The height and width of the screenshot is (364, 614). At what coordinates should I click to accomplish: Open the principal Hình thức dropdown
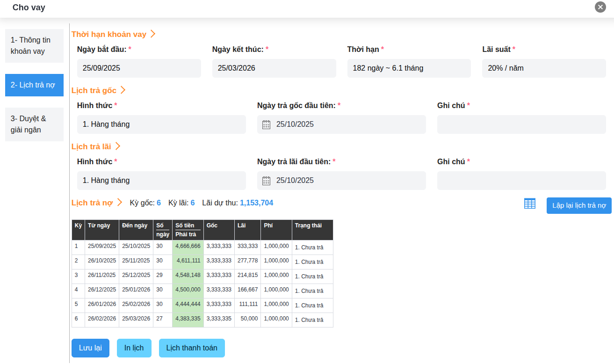[x=161, y=124]
